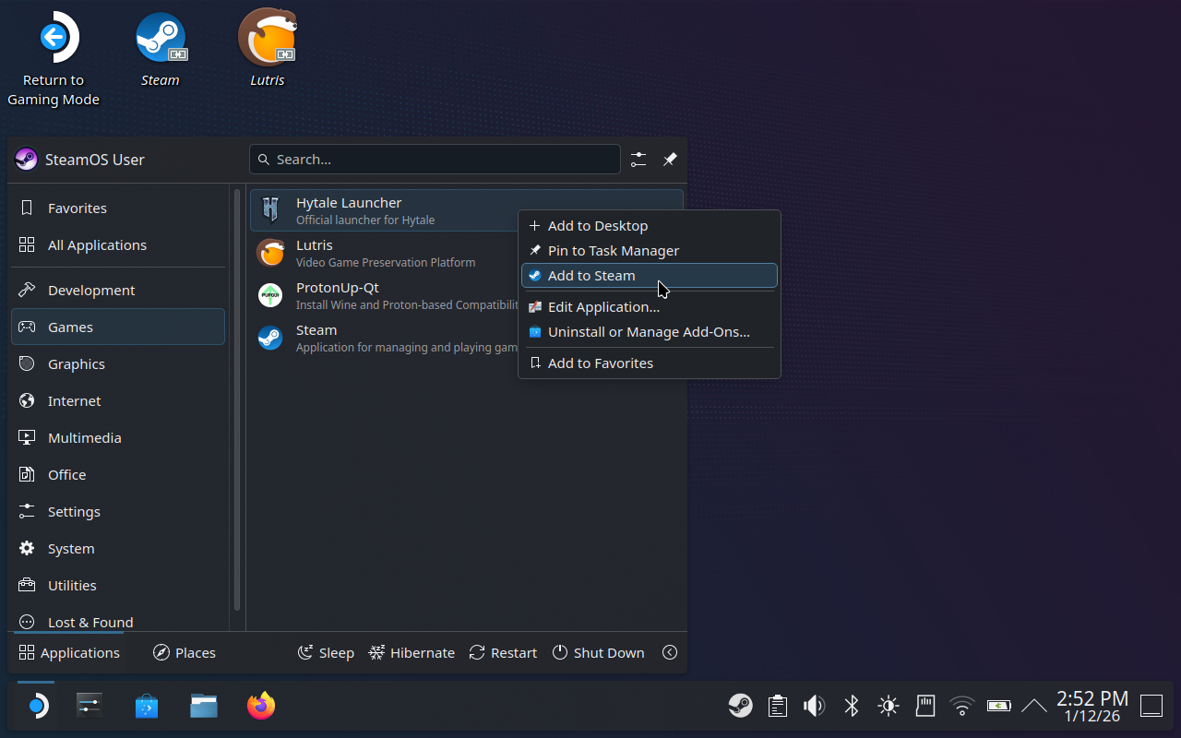Image resolution: width=1181 pixels, height=738 pixels.
Task: Click the Restart button
Action: pyautogui.click(x=503, y=652)
